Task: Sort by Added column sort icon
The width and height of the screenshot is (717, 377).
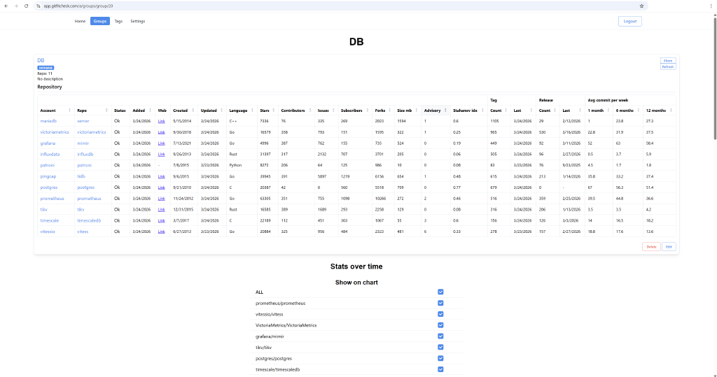Action: (150, 111)
